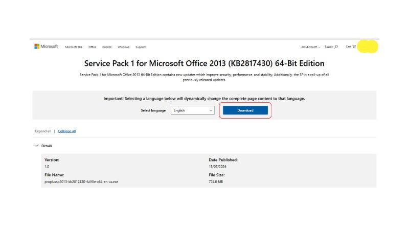Click the Important! language notice text
The image size is (409, 230).
[x=204, y=99]
